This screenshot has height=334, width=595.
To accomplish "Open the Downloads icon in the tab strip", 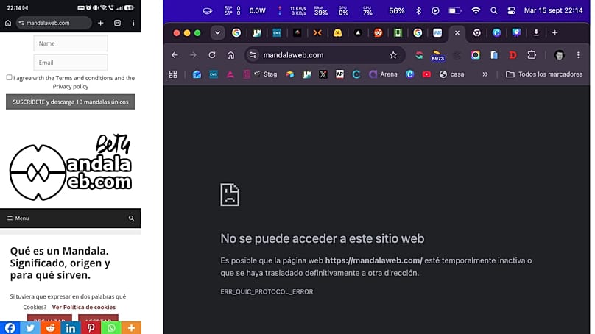I will coord(536,33).
